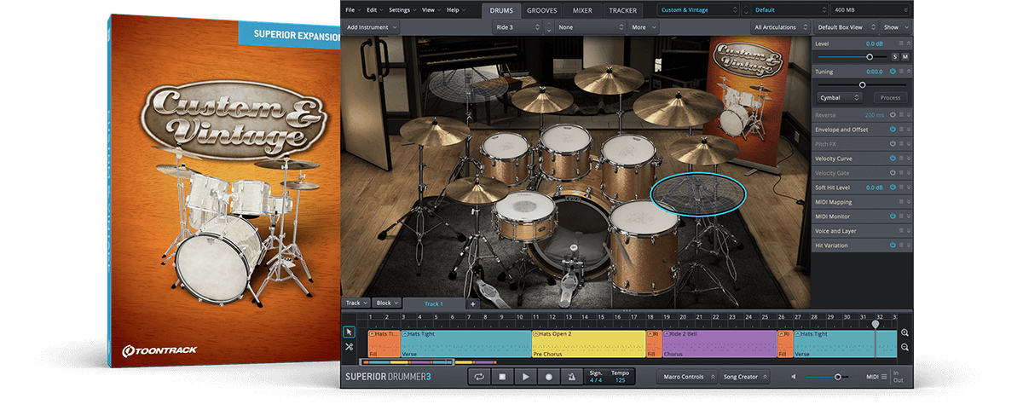Viewport: 1023px width, 416px height.
Task: Expand the All Articulations dropdown
Action: pyautogui.click(x=778, y=27)
